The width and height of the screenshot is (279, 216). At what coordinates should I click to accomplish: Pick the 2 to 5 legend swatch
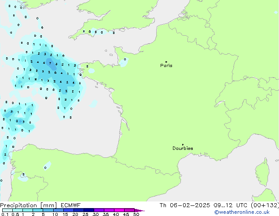click(x=38, y=210)
